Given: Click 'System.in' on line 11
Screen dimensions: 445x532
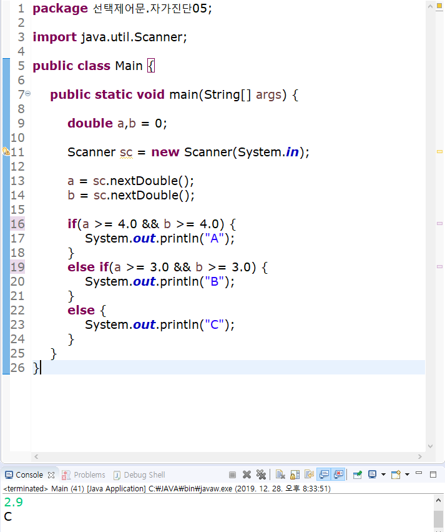Looking at the screenshot, I should [x=268, y=153].
